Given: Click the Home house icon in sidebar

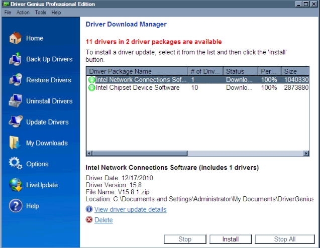Looking at the screenshot, I should tap(16, 38).
